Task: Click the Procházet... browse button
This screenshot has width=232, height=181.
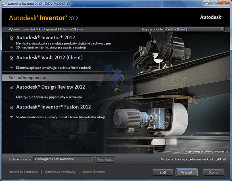Action: pyautogui.click(x=105, y=160)
